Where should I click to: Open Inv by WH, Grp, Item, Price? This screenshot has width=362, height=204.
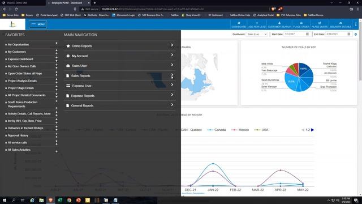point(25,121)
